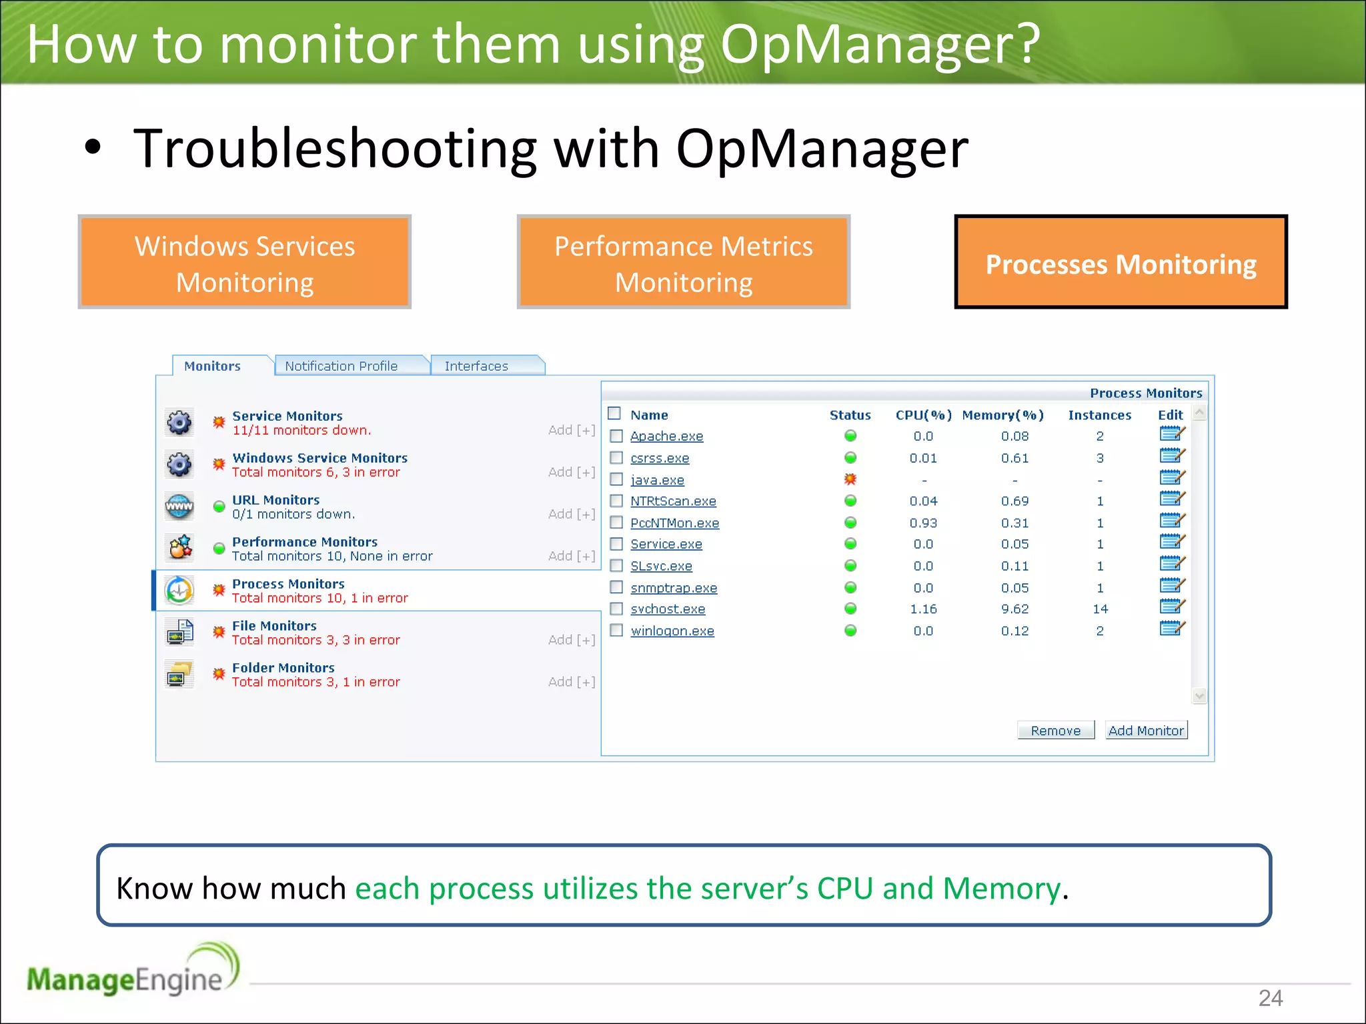This screenshot has width=1366, height=1024.
Task: Click Add [+] for File Monitors
Action: click(572, 640)
